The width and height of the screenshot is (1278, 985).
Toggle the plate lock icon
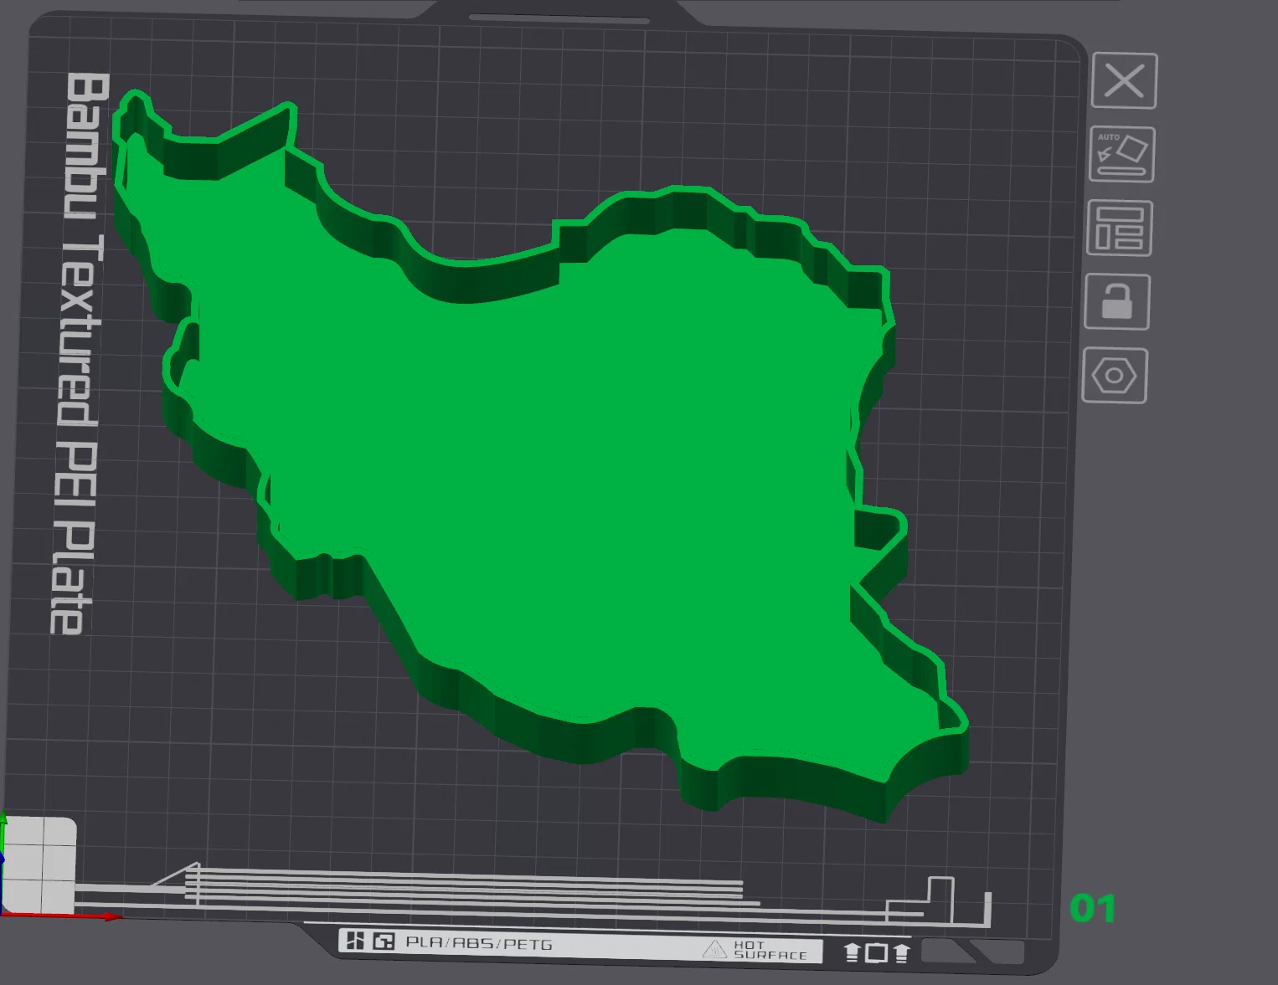tap(1117, 302)
